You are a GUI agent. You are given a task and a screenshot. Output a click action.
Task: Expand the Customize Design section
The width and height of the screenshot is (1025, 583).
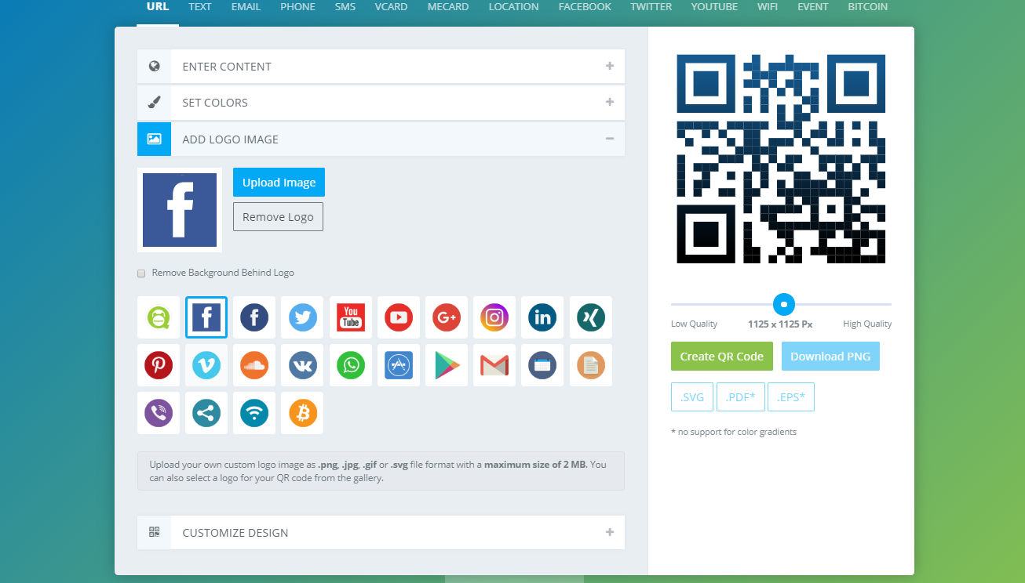(x=381, y=533)
